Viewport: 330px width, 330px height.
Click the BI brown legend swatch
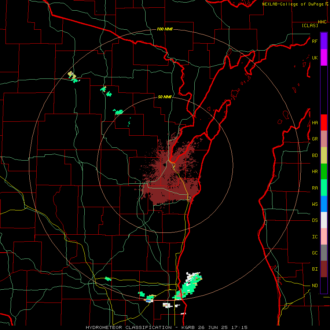[x=324, y=269]
